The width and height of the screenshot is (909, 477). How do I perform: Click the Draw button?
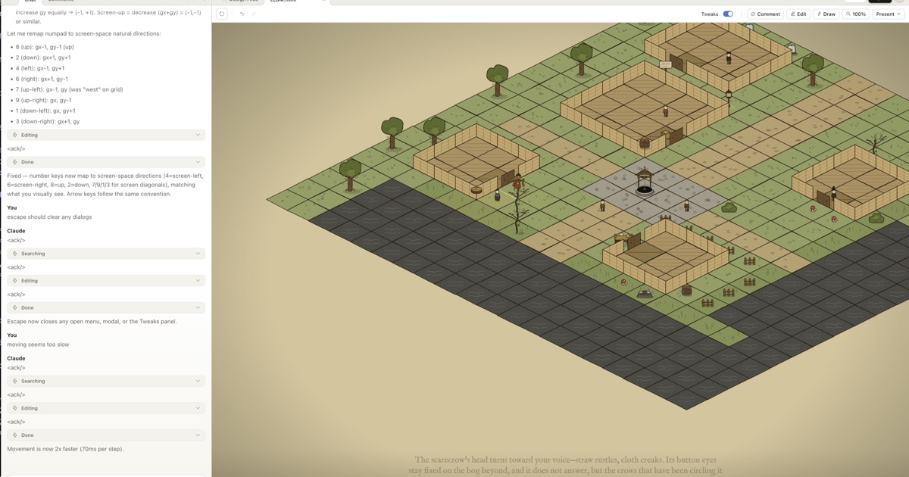(x=826, y=14)
